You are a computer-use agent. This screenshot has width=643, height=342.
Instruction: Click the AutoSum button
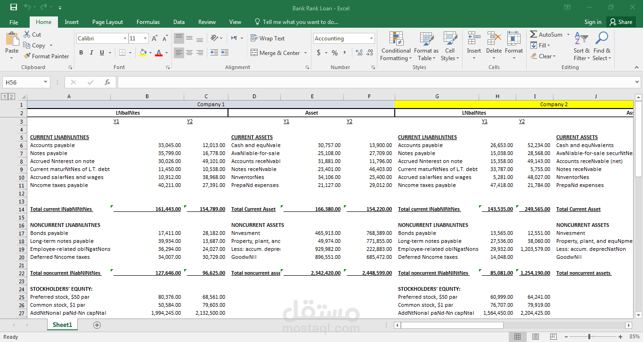(x=546, y=34)
